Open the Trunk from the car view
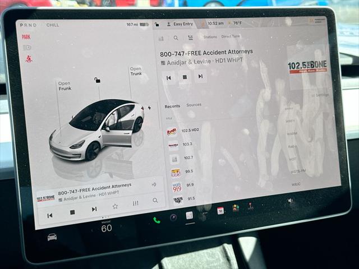 pos(136,71)
